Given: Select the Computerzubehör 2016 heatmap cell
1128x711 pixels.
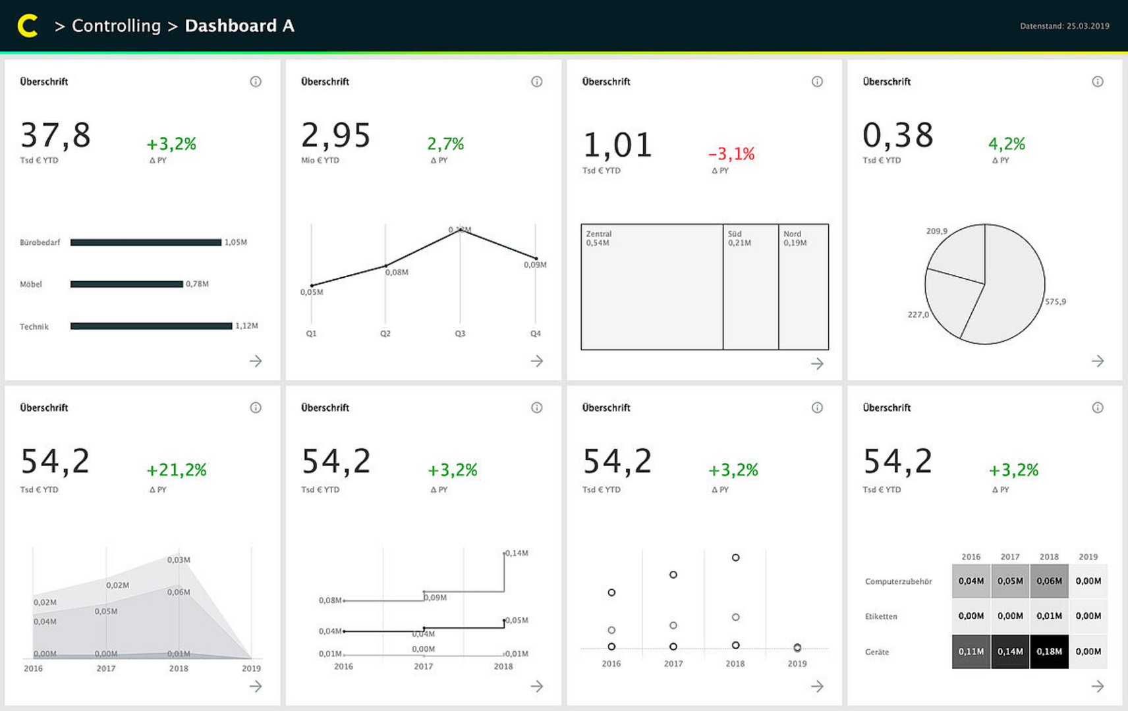Looking at the screenshot, I should (971, 581).
